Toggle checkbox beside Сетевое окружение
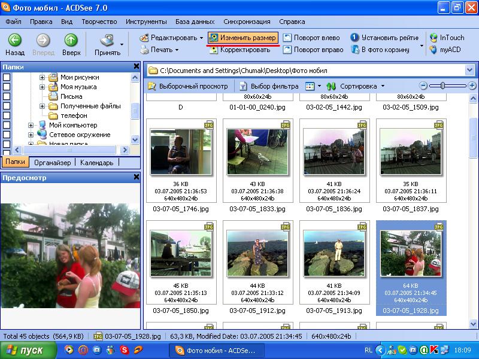Screen dimensions: 479x359 [x=7, y=135]
